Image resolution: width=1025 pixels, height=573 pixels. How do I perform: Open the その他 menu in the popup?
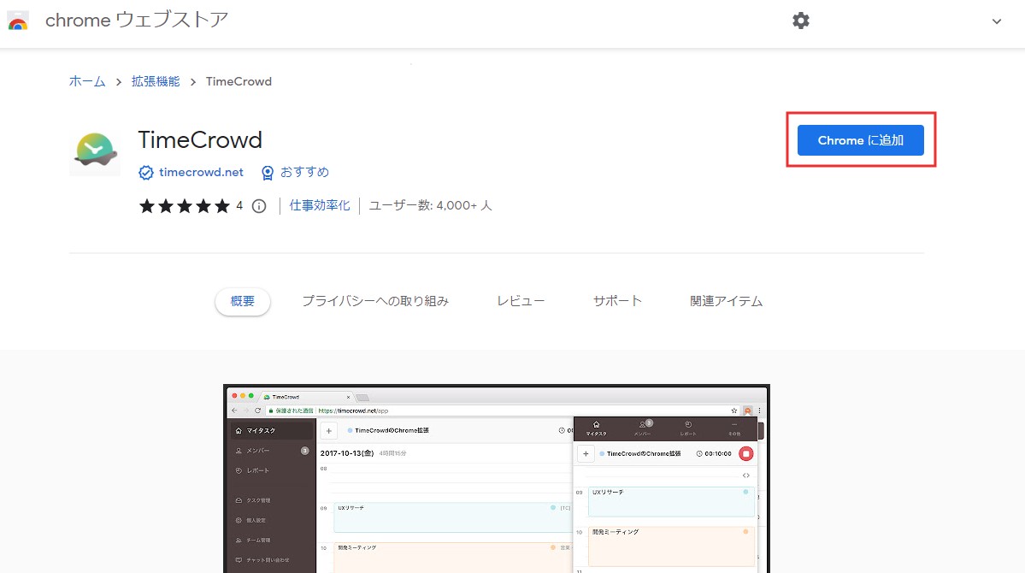(734, 424)
